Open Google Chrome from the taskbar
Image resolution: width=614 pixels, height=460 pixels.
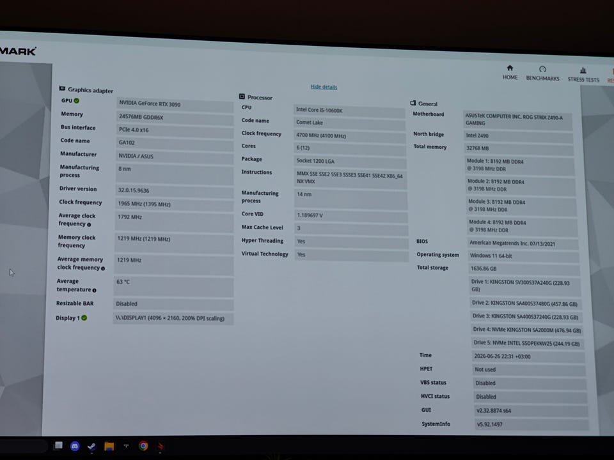tap(143, 445)
